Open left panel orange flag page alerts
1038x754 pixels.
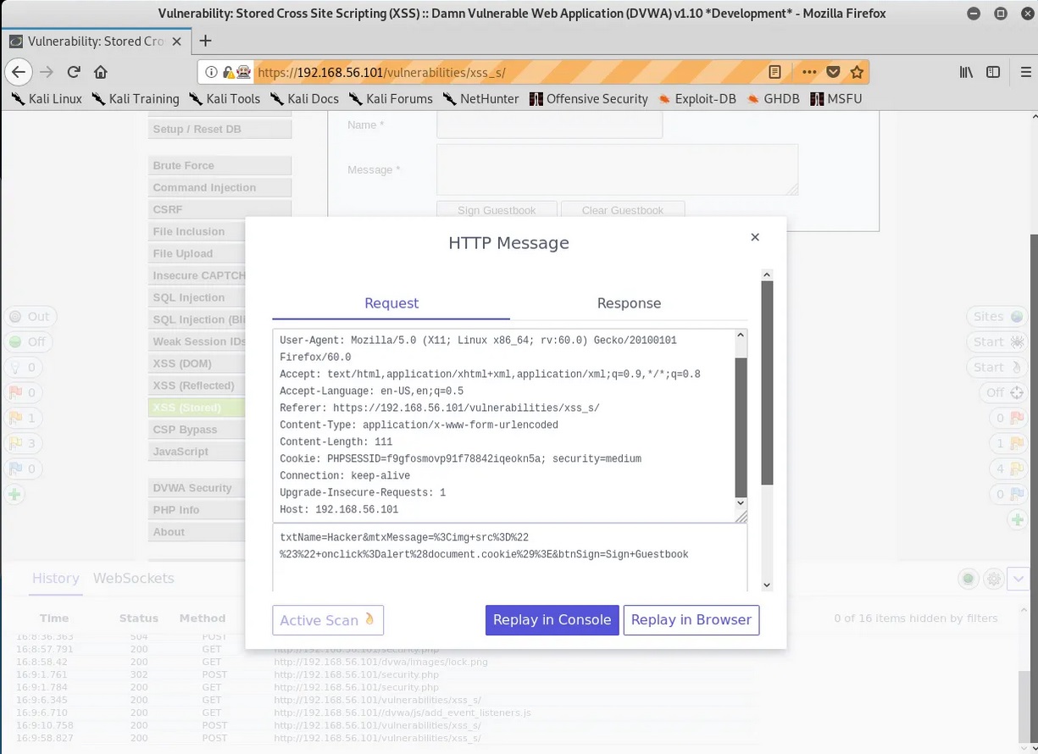tap(24, 418)
